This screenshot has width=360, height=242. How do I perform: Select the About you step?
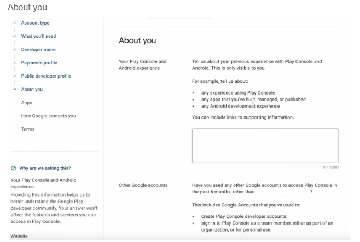tap(32, 90)
